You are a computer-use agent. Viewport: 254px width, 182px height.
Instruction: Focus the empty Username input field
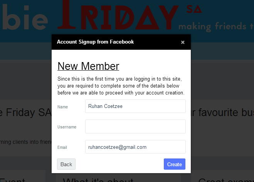pos(135,126)
